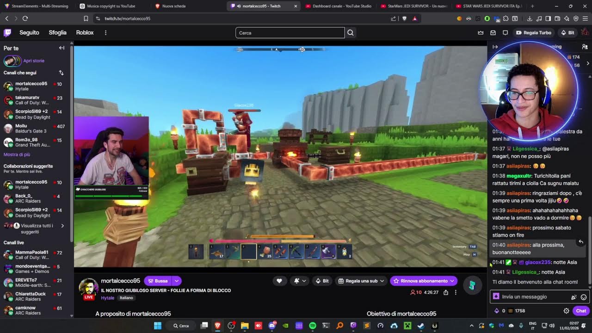Sort the followed channels list
592x333 pixels.
click(x=61, y=73)
